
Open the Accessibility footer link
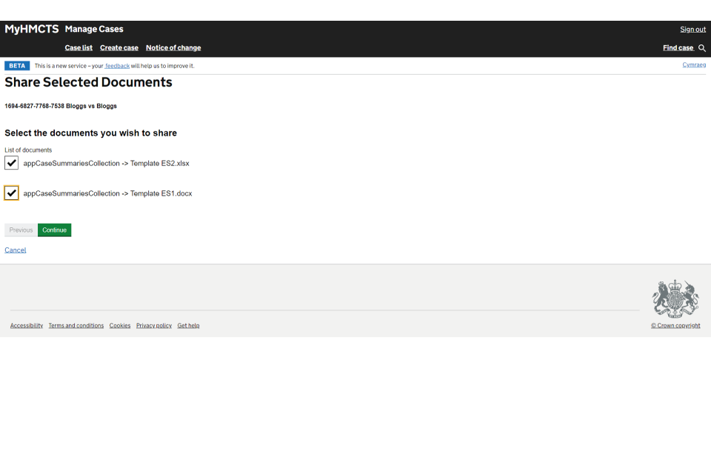pos(27,326)
